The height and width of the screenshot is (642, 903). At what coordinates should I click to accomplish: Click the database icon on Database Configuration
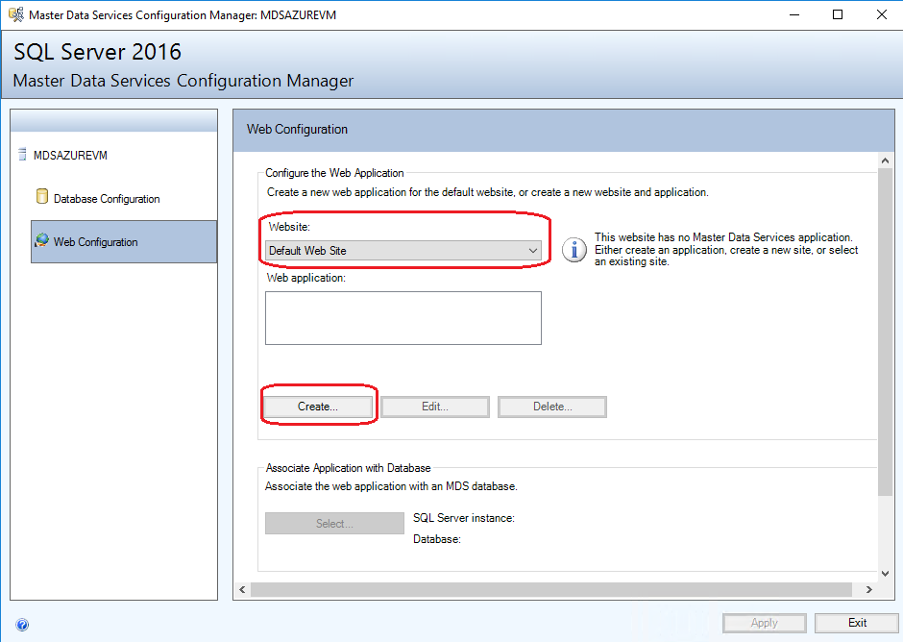(40, 198)
